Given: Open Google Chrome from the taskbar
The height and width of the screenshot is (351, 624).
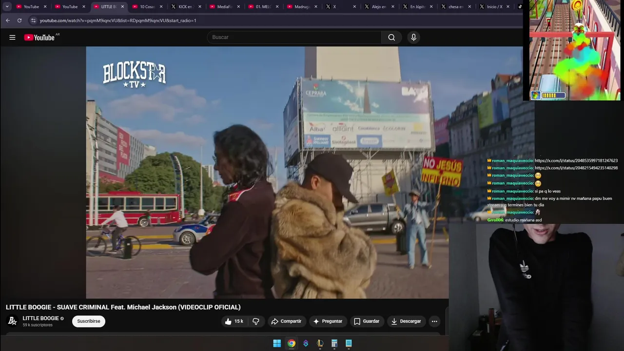Looking at the screenshot, I should tap(291, 343).
